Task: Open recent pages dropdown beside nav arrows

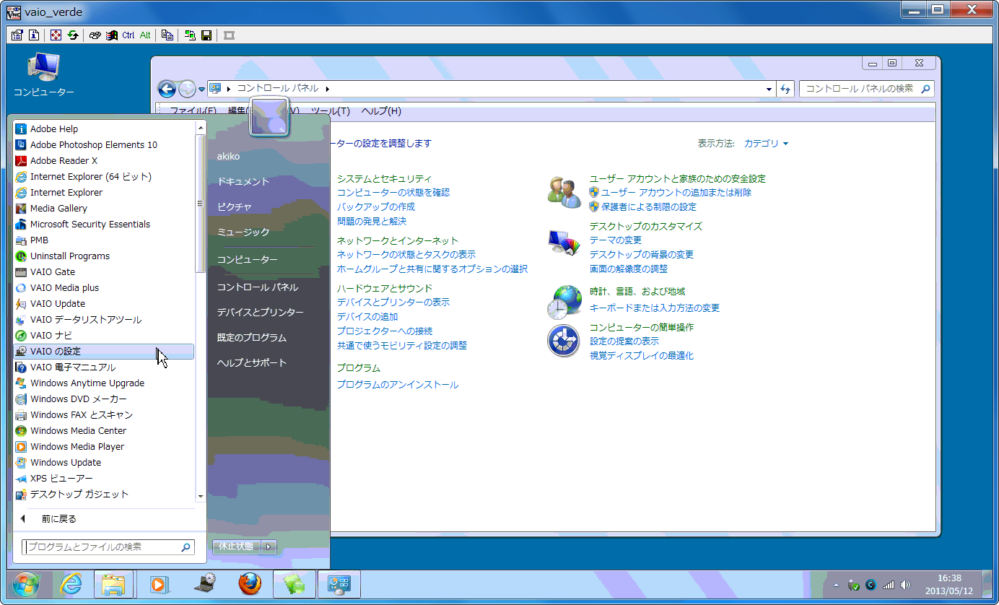Action: coord(202,89)
